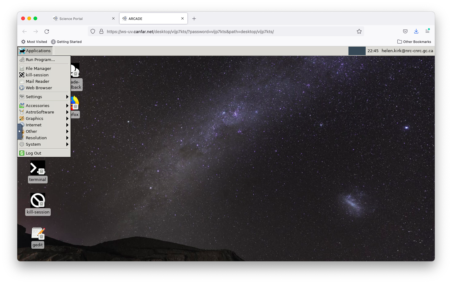Close the ARCADE tab
Viewport: 452px width, 284px height.
(183, 18)
